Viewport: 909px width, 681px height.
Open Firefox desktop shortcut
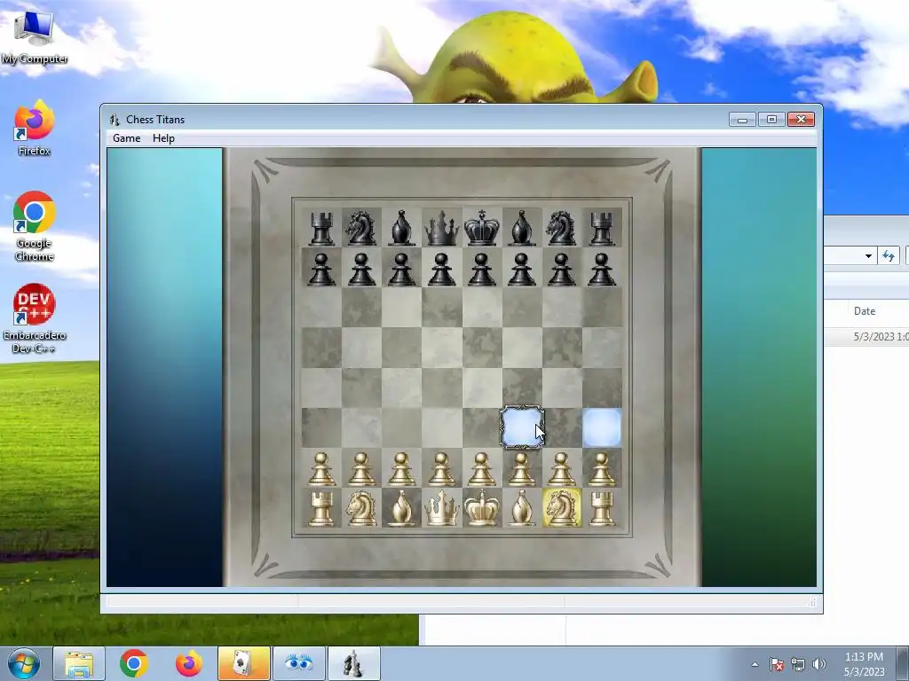point(35,128)
